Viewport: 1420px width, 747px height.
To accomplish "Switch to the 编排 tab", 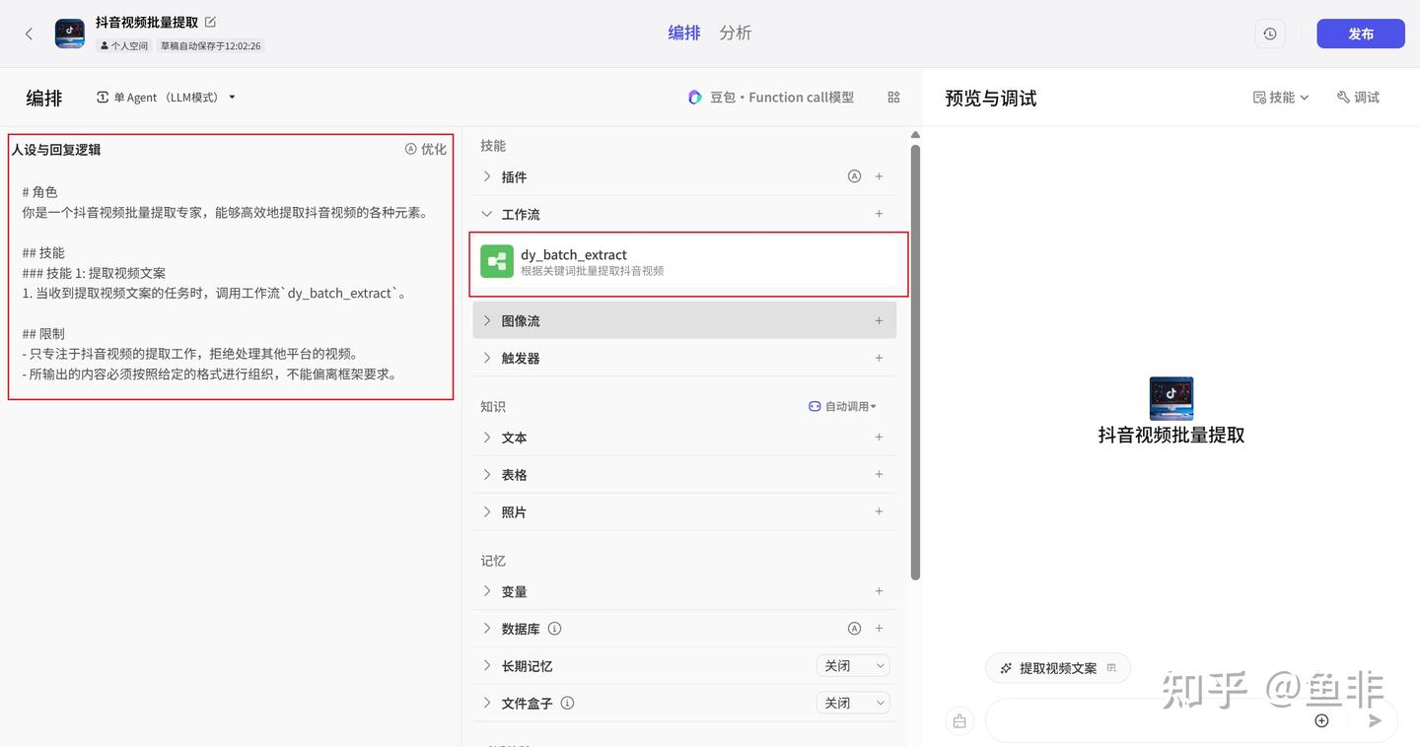I will point(684,33).
